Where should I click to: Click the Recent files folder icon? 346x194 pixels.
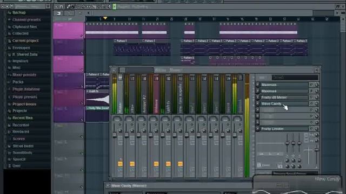(9, 118)
